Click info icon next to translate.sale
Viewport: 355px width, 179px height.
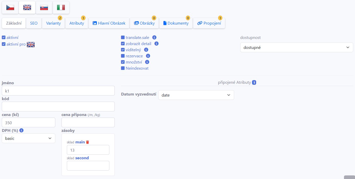[x=154, y=37]
